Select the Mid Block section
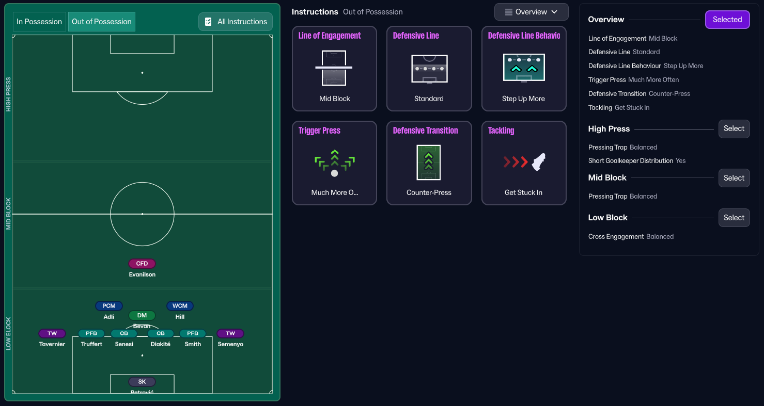The width and height of the screenshot is (764, 406). pyautogui.click(x=734, y=178)
